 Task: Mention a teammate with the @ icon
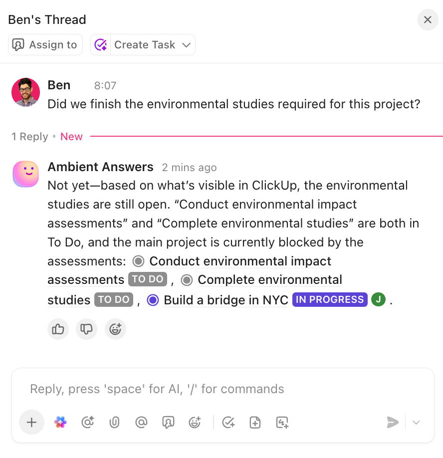[141, 422]
